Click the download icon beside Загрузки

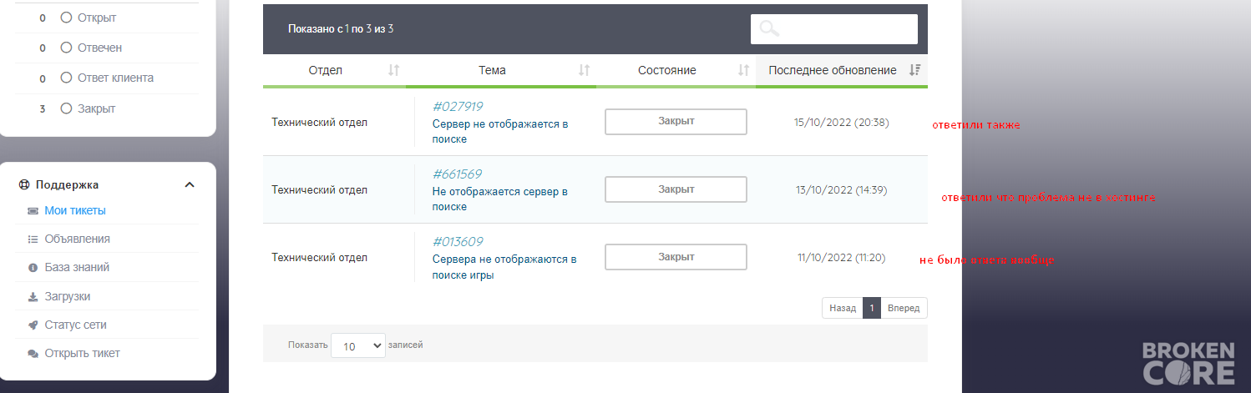click(x=33, y=296)
